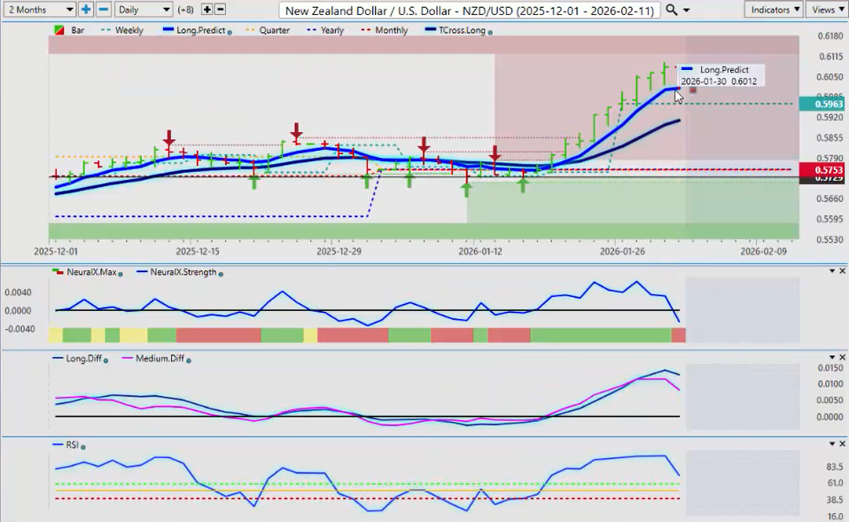849x522 pixels.
Task: Toggle the Quarter legend line
Action: [x=266, y=30]
